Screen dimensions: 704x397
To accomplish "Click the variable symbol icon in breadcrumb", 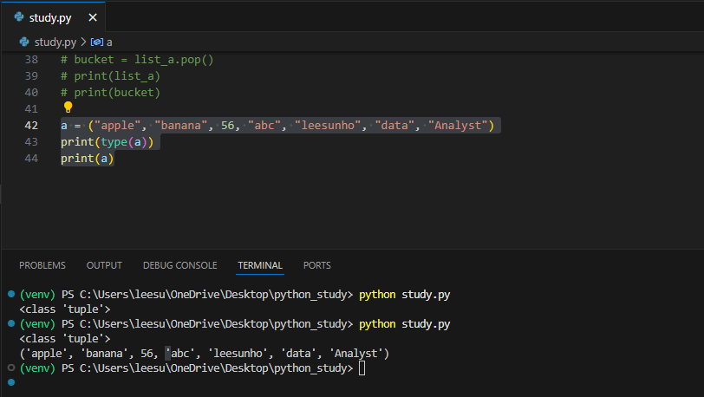I will pos(96,42).
